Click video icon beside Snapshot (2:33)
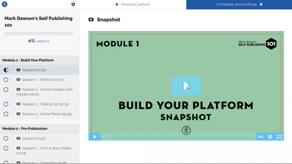Screen dimensions: 292x164 pyautogui.click(x=18, y=70)
